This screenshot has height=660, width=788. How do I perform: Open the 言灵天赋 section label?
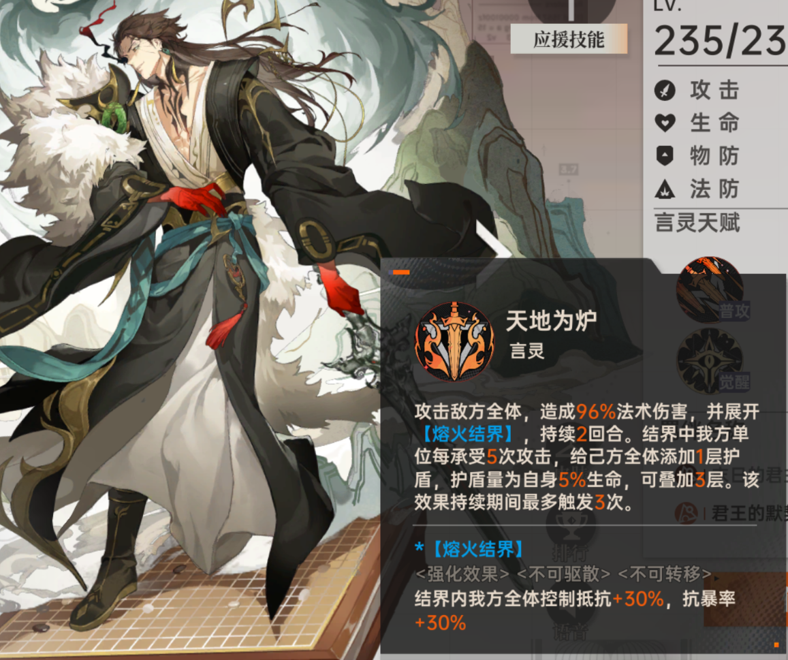click(x=697, y=223)
